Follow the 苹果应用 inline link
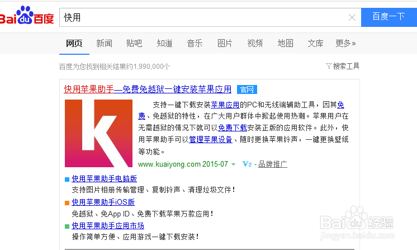The width and height of the screenshot is (417, 250). pos(225,105)
